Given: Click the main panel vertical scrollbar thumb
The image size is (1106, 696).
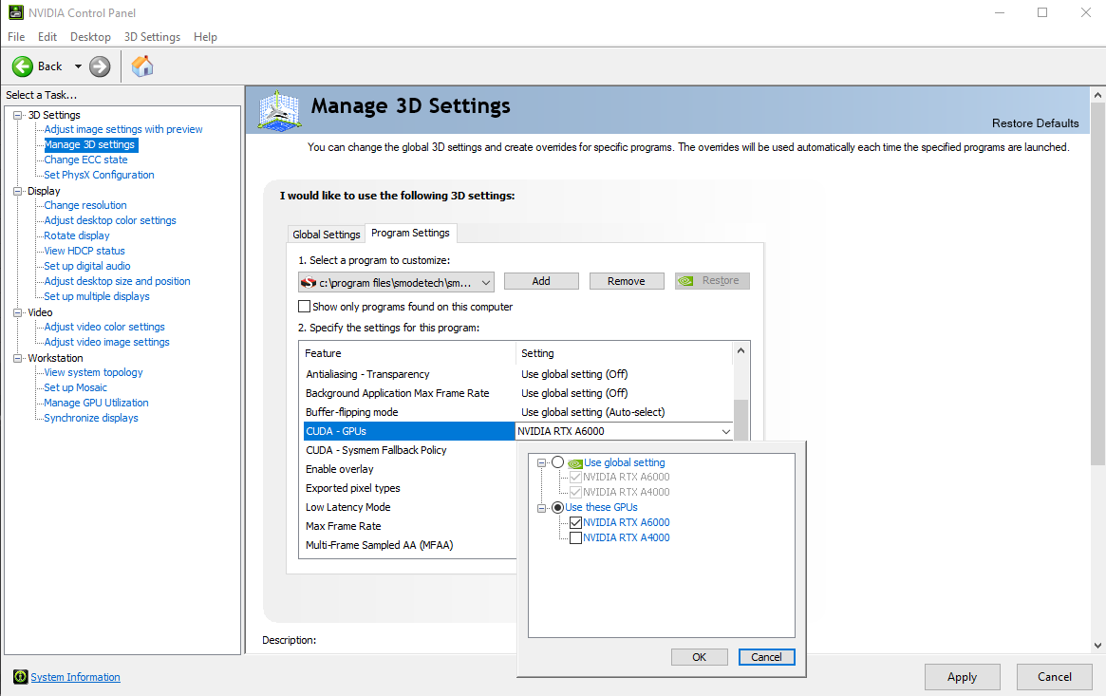Looking at the screenshot, I should click(x=1097, y=284).
